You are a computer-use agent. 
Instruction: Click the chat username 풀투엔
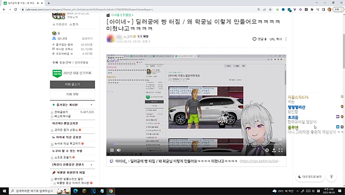293,127
